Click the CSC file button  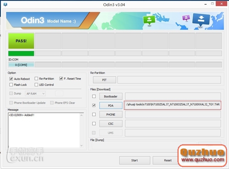pos(111,124)
